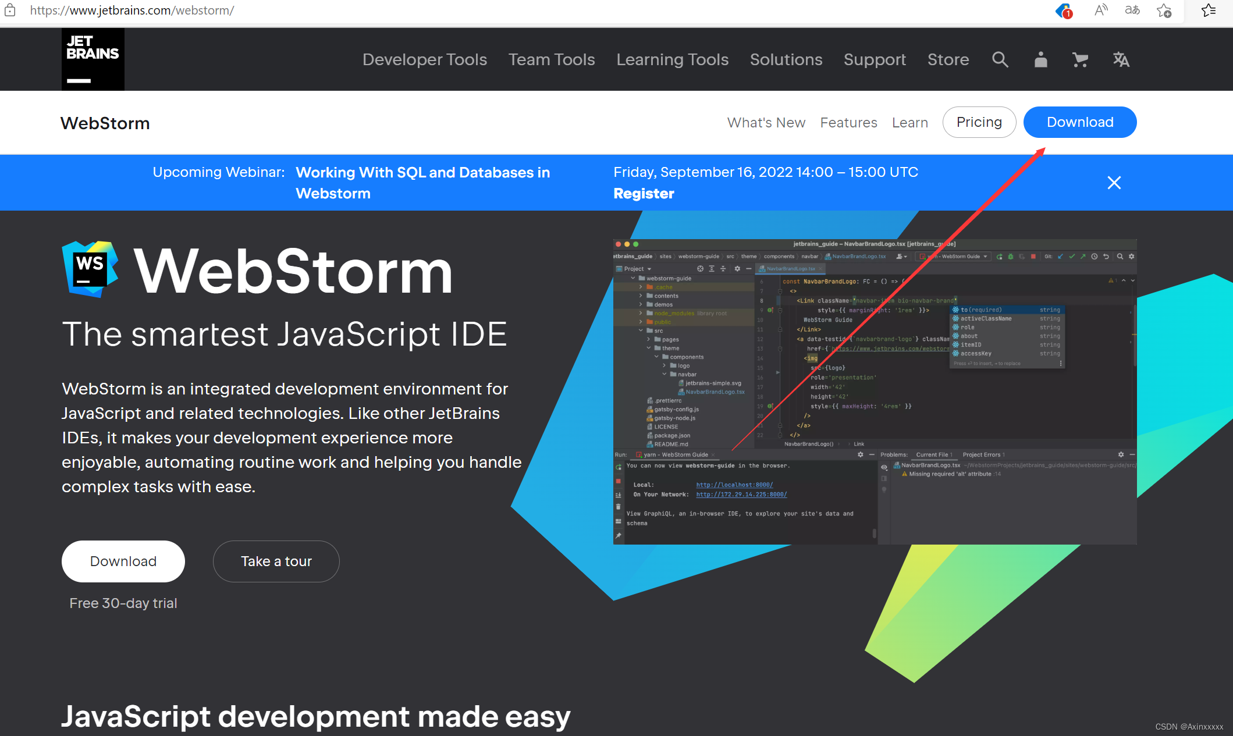Click the WebStorm WS logo icon

[x=90, y=269]
